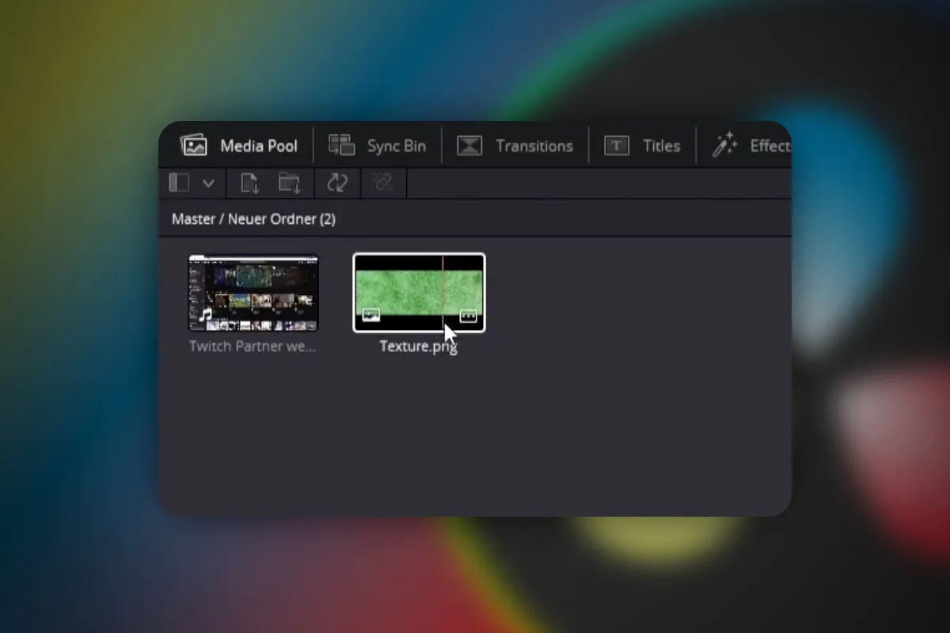Screen dimensions: 950x633
Task: Click the import media folder icon
Action: [290, 184]
